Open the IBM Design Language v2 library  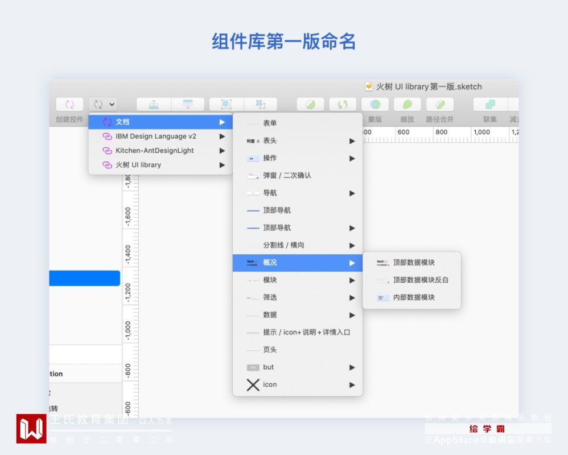tap(160, 136)
